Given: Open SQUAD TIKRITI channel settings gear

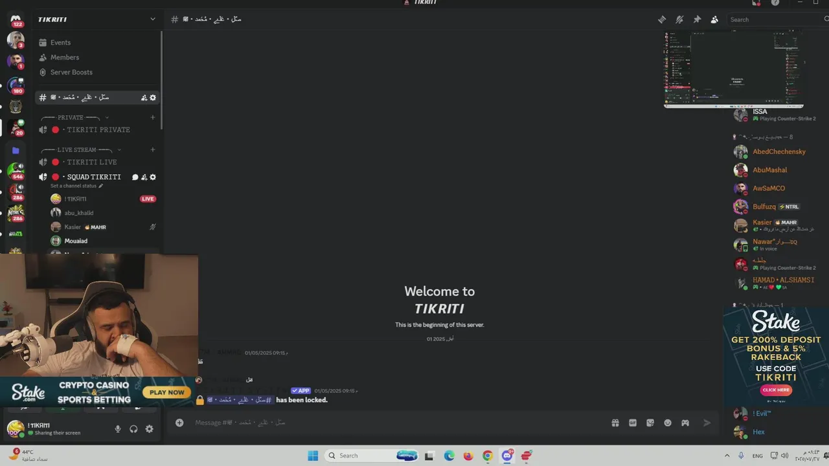Looking at the screenshot, I should click(x=153, y=177).
